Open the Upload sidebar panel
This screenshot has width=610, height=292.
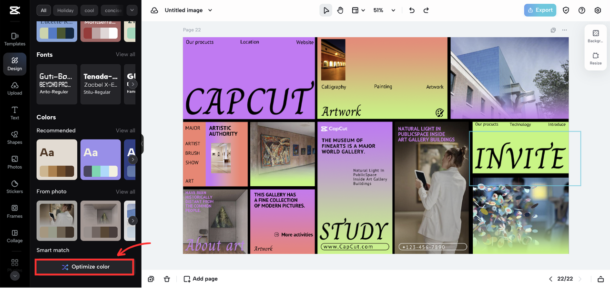[x=15, y=88]
